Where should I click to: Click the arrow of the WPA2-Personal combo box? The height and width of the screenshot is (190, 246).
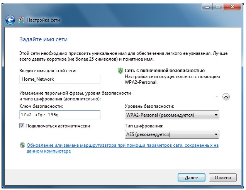(x=216, y=115)
